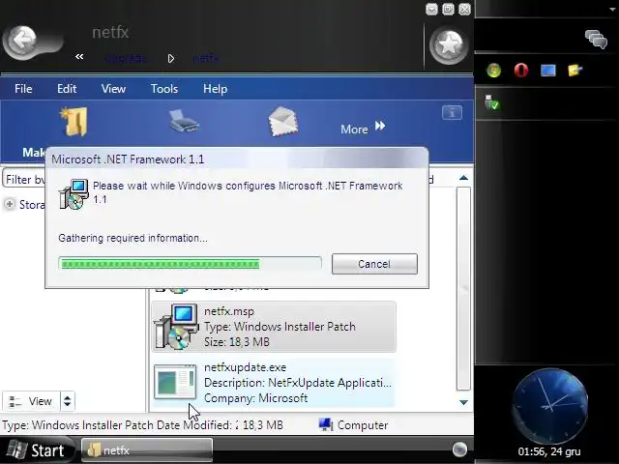Cancel the .NET Framework installation

pyautogui.click(x=374, y=264)
